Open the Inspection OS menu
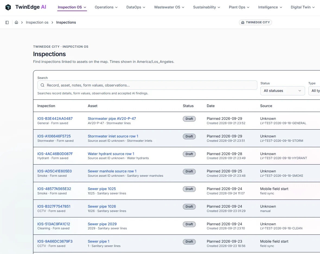 pyautogui.click(x=72, y=7)
